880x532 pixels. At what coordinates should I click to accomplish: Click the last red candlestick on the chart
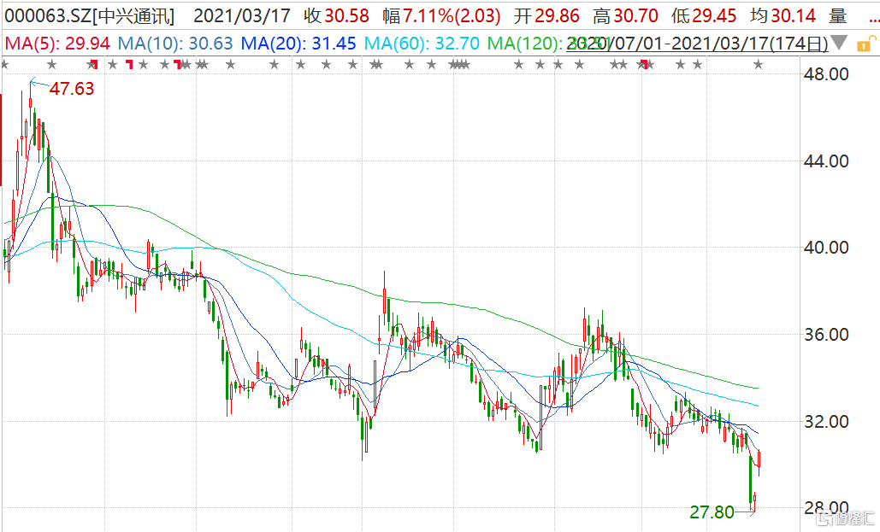coord(760,460)
